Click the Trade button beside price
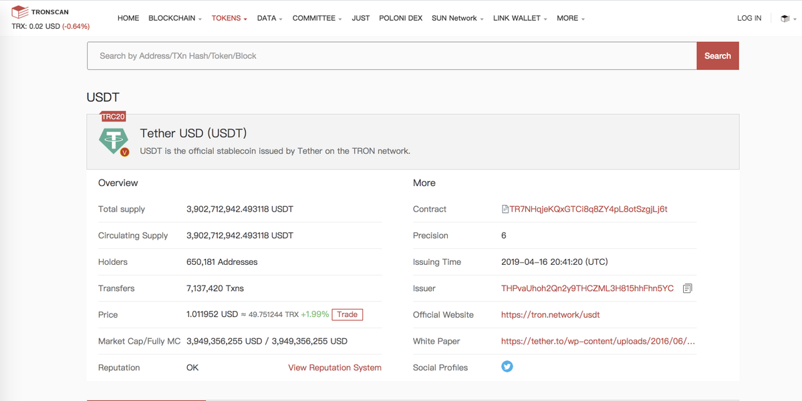 tap(347, 314)
